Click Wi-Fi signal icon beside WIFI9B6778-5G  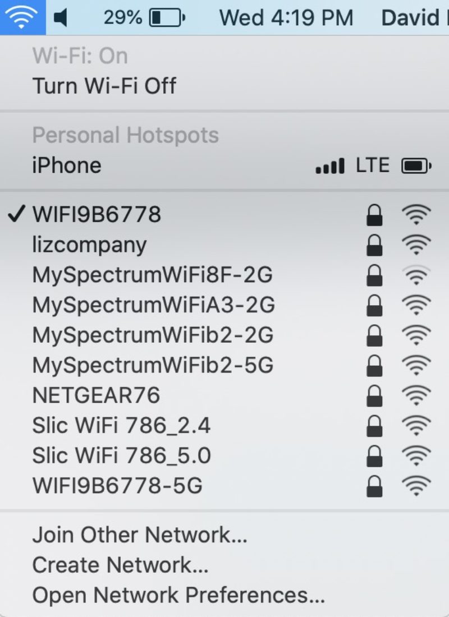click(x=416, y=486)
